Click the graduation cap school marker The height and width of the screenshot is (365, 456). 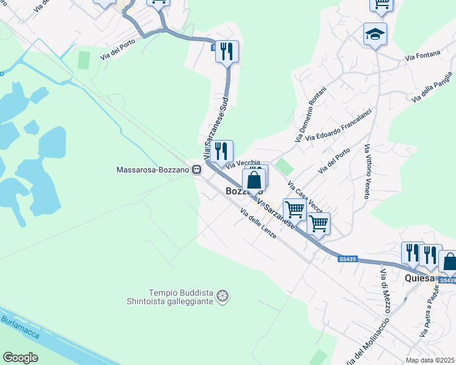pos(375,35)
